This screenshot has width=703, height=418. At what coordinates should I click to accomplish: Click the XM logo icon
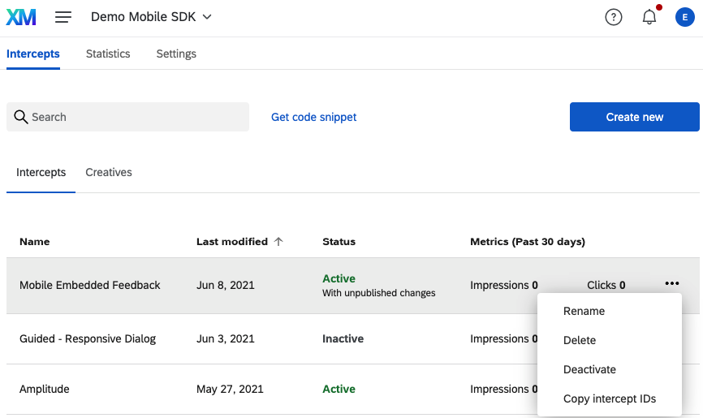pyautogui.click(x=21, y=17)
